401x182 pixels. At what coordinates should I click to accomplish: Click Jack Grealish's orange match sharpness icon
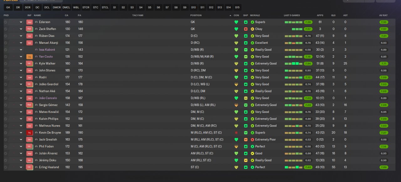246,139
